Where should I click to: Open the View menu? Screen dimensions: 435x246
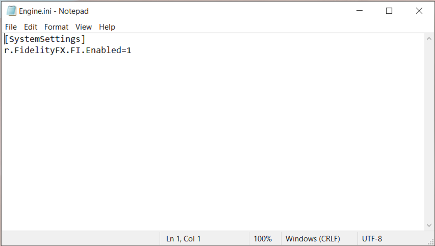[83, 27]
